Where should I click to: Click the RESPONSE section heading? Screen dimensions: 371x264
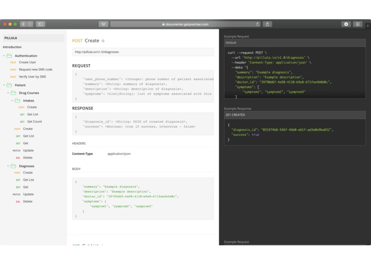83,108
